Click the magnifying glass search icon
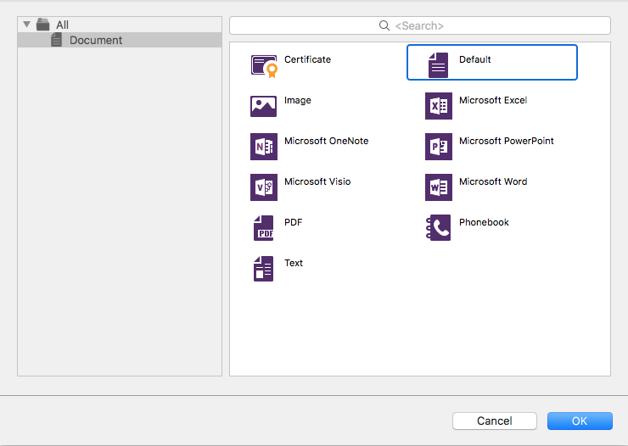628x446 pixels. click(x=384, y=25)
